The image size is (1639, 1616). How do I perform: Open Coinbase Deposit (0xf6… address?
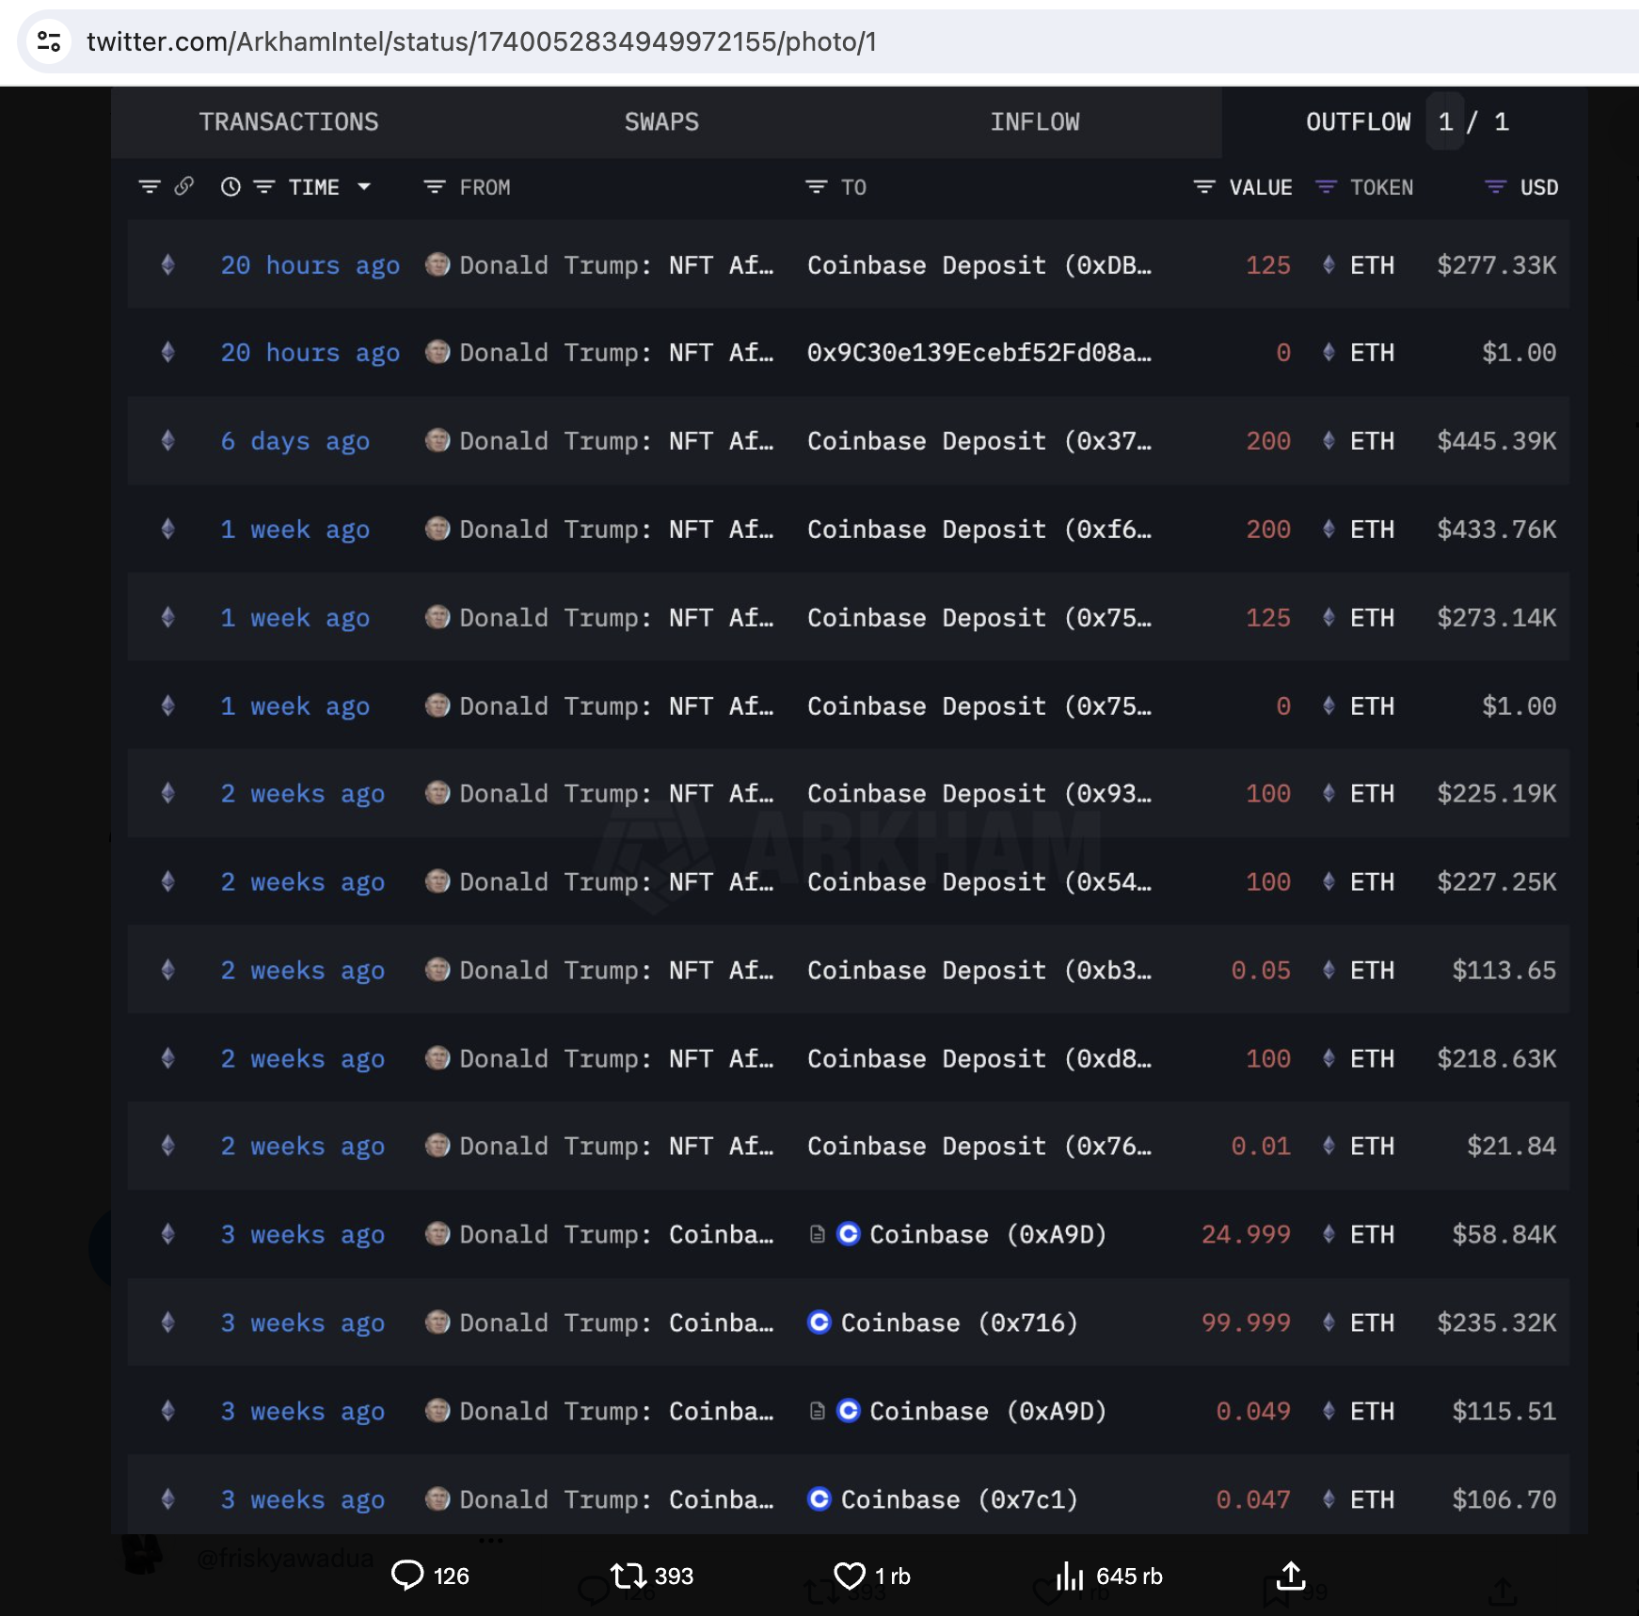click(979, 530)
